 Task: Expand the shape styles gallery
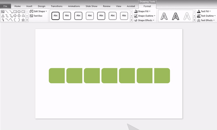coord(132,20)
